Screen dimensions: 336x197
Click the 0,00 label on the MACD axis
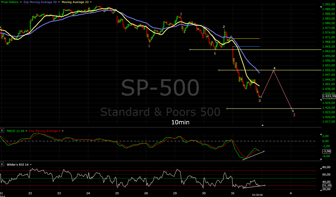point(326,141)
